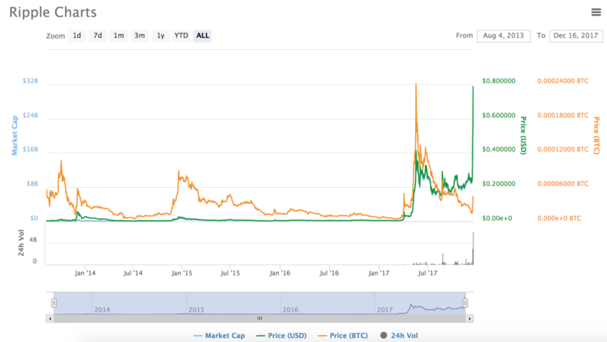Image resolution: width=607 pixels, height=342 pixels.
Task: Click the 0.00024000 BTC axis label
Action: (563, 81)
